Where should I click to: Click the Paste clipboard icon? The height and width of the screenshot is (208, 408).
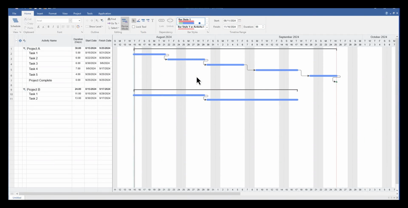(x=25, y=28)
